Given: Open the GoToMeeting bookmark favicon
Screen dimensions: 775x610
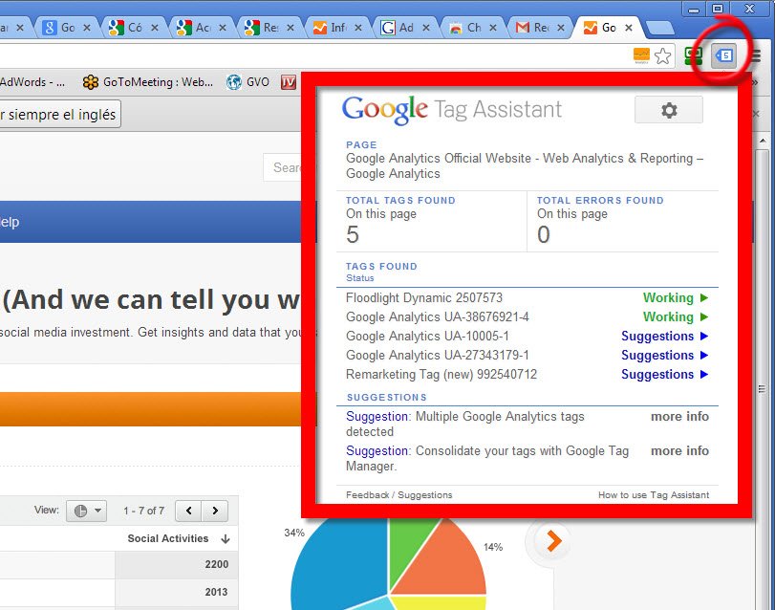Looking at the screenshot, I should pos(91,82).
